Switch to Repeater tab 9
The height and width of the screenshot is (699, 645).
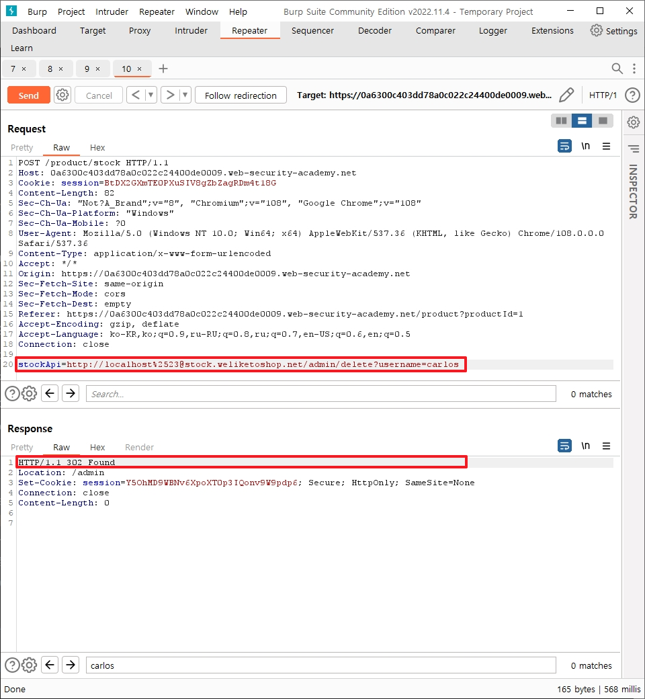pos(87,69)
